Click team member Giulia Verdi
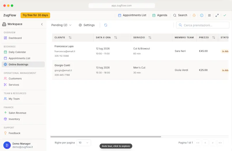Image resolution: width=232 pixels, height=151 pixels. (x=182, y=70)
